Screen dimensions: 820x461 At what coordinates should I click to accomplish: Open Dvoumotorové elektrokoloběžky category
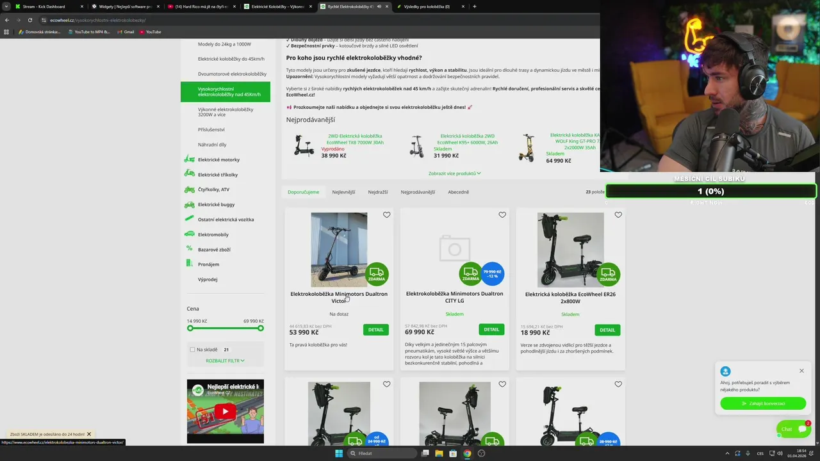coord(232,74)
